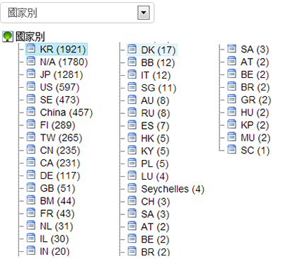Pick the CA (231) tree item
Screen dimensions: 283x259
point(60,163)
